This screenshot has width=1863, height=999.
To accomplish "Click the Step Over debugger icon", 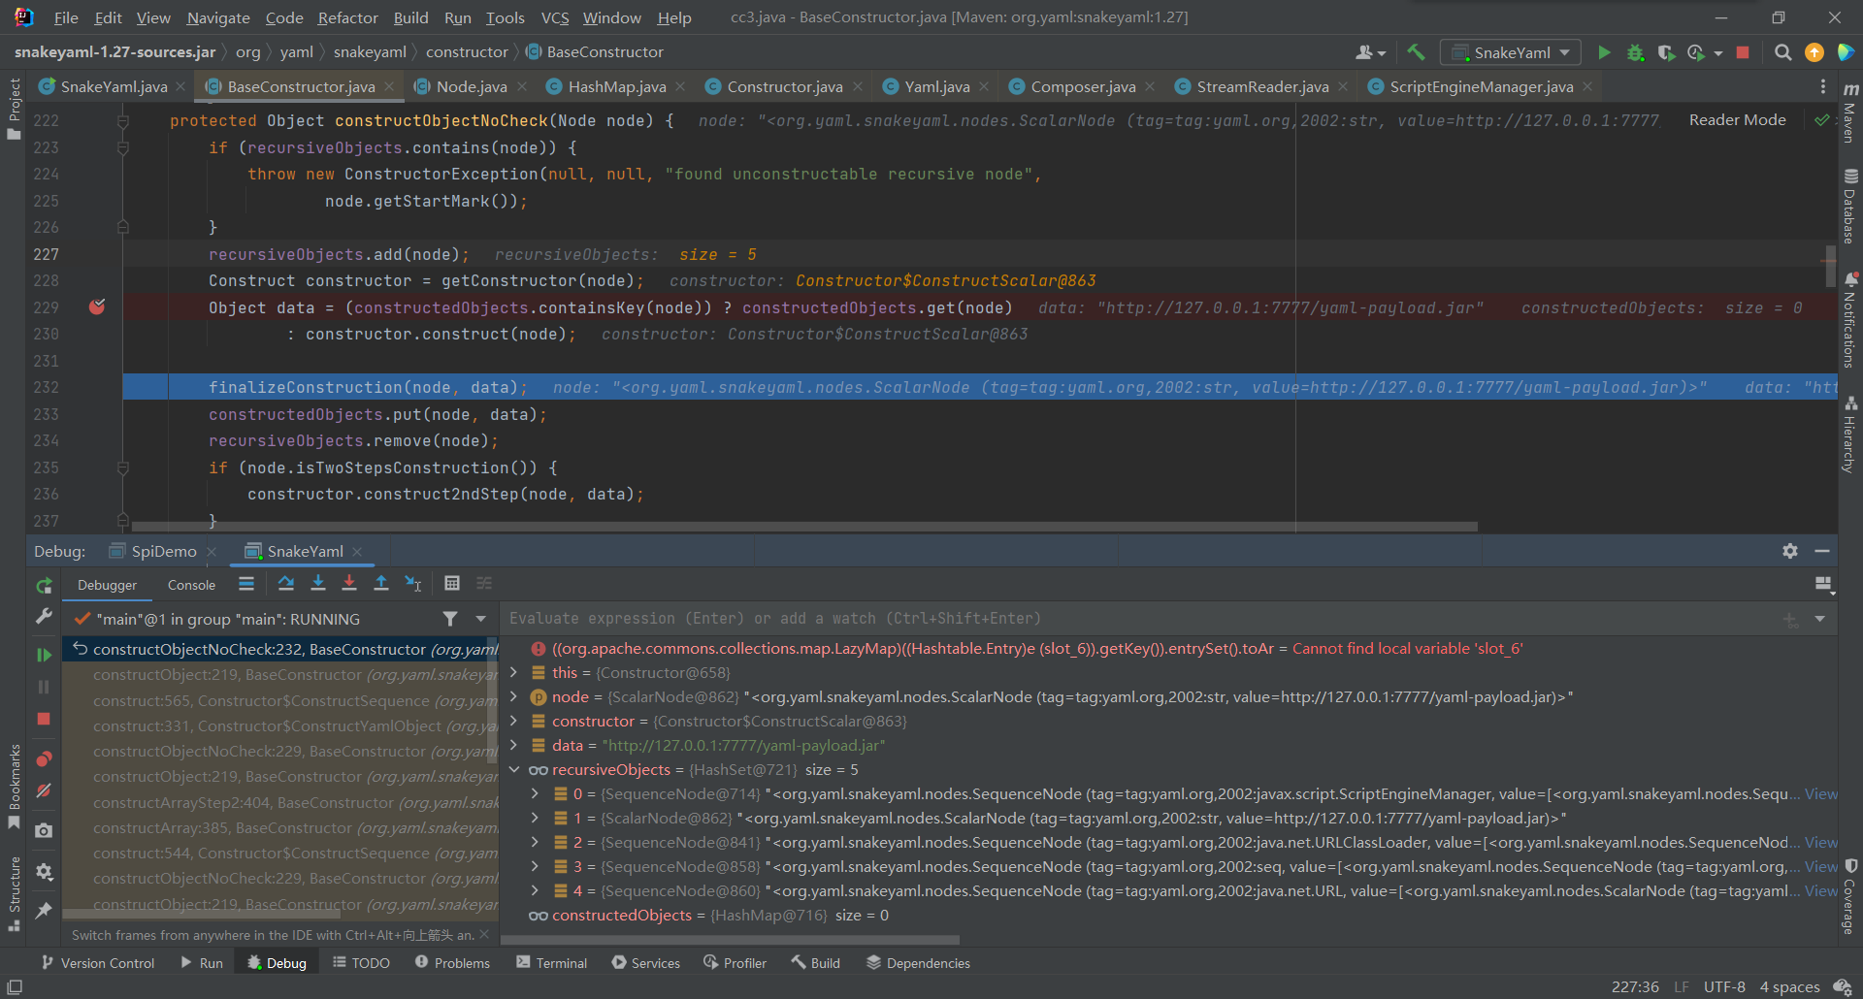I will tap(285, 583).
